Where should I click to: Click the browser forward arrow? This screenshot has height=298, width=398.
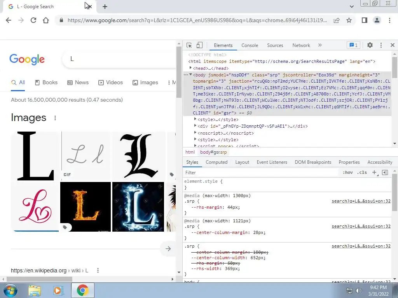coord(21,20)
